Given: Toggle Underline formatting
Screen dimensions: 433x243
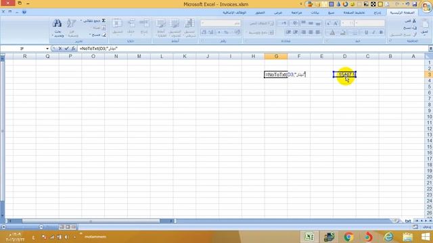Looking at the screenshot, I should [366, 32].
